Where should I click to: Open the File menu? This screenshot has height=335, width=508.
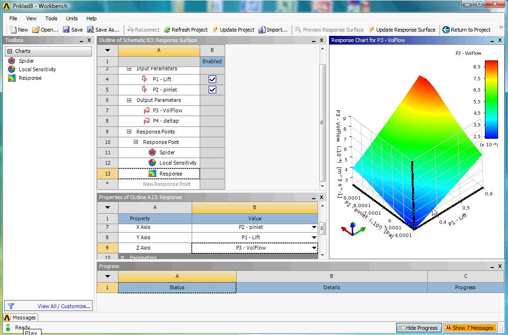(x=13, y=18)
